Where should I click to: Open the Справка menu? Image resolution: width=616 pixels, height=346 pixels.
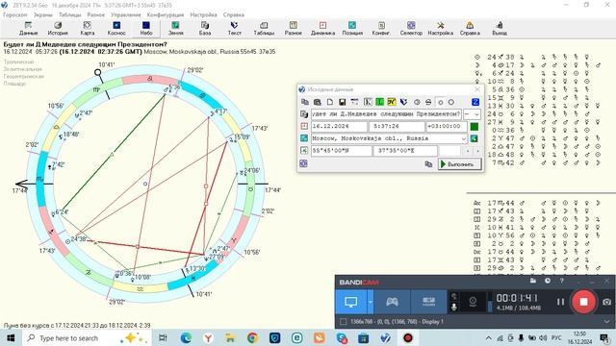point(234,14)
